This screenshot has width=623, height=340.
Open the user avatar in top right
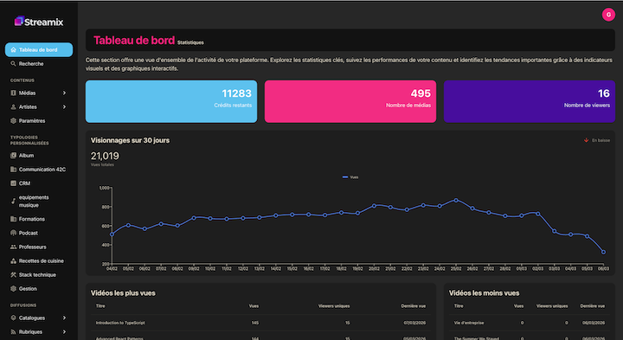pos(608,15)
